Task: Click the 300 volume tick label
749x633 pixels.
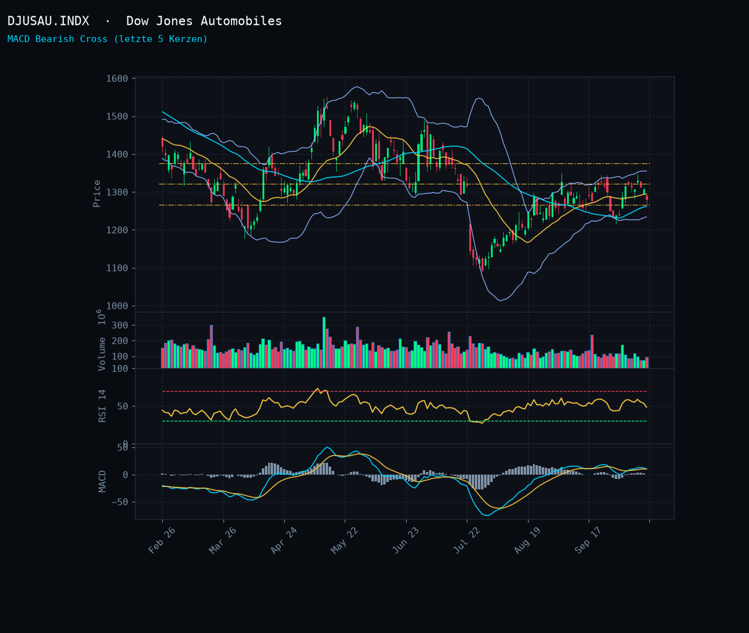Action: (120, 325)
